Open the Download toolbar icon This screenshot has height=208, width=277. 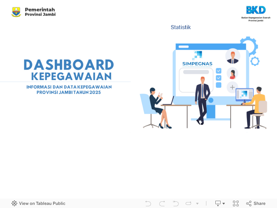(x=218, y=203)
